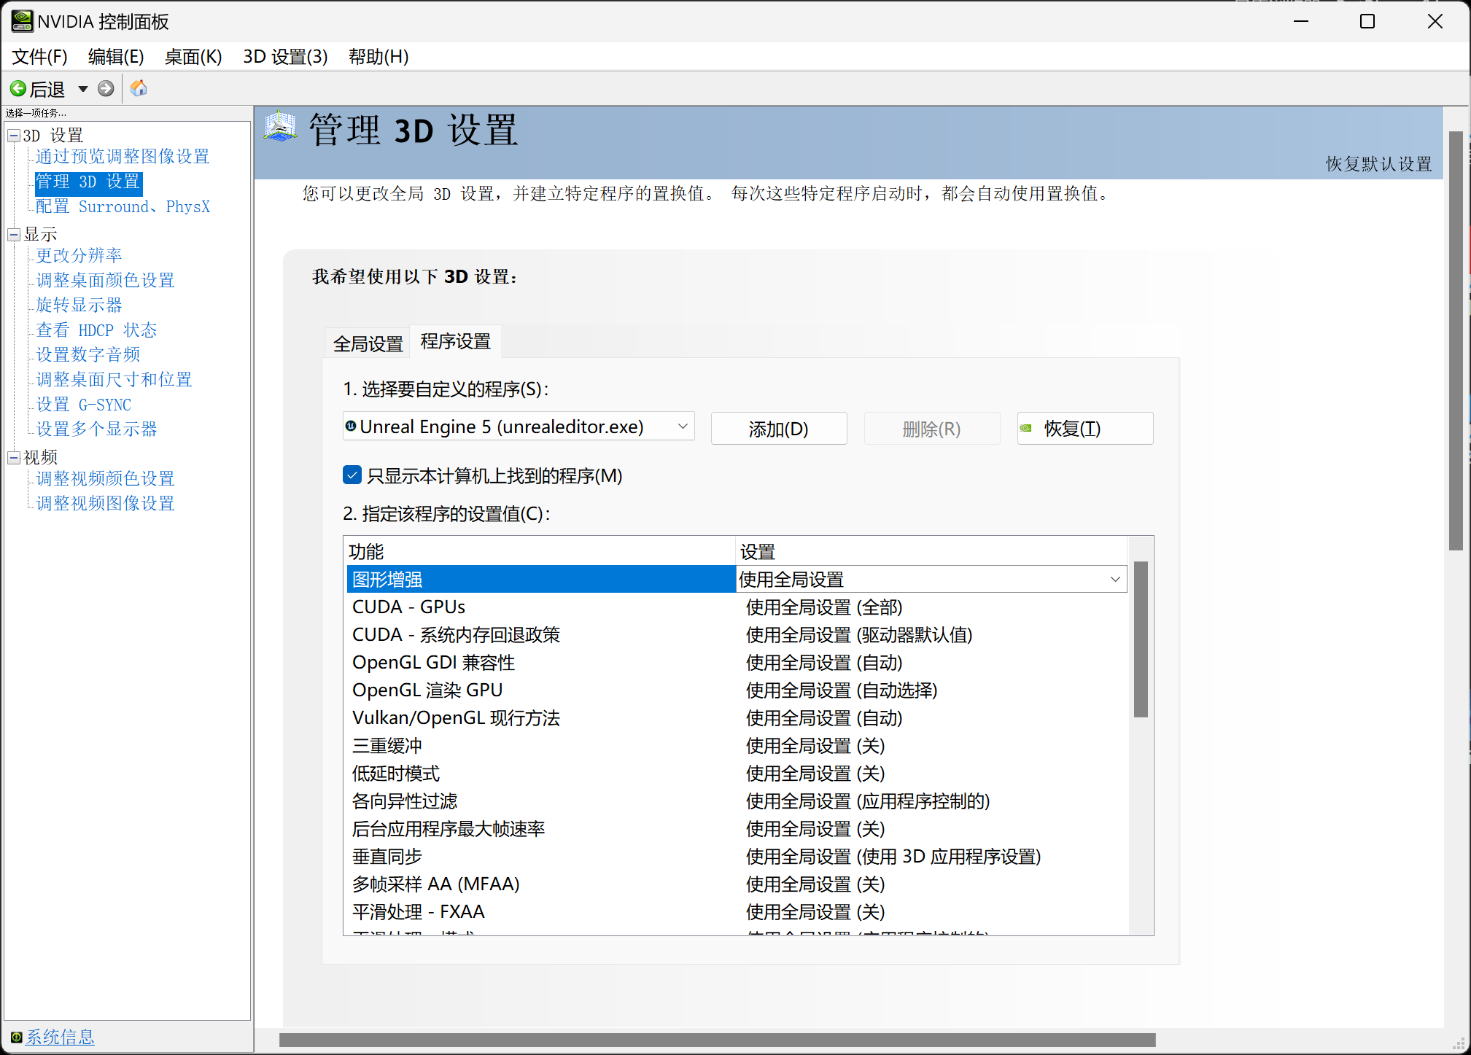The image size is (1471, 1055).
Task: Click the 添加(D) button
Action: pos(778,429)
